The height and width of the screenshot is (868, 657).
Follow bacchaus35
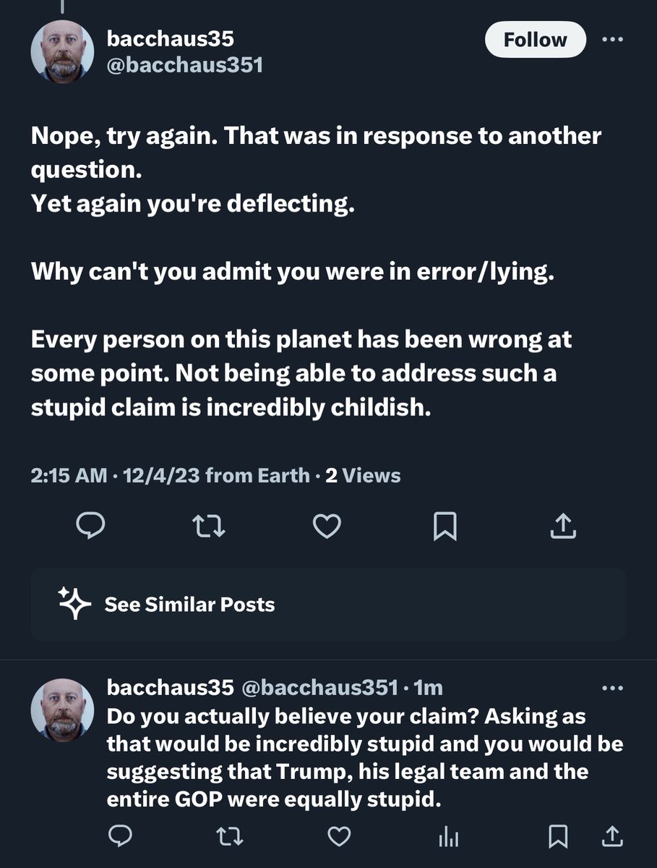click(x=535, y=41)
